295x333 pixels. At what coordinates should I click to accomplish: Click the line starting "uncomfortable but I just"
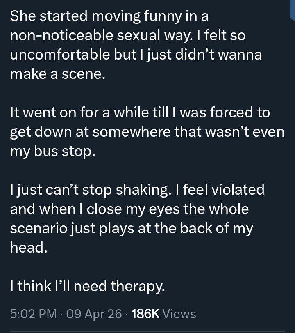tap(136, 55)
